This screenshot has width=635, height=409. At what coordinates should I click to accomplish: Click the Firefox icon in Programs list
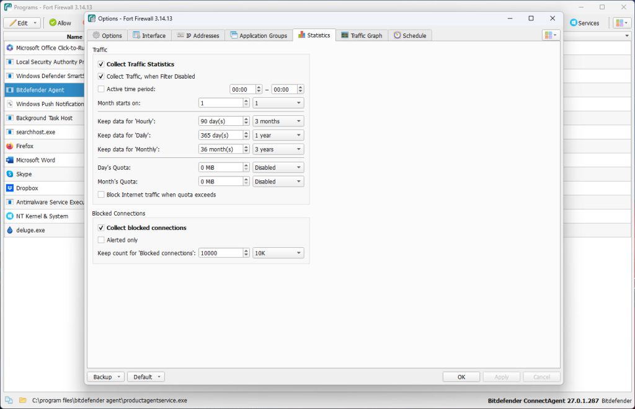point(10,146)
